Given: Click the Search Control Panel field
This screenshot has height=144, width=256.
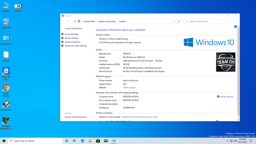Looking at the screenshot, I should tap(210, 21).
